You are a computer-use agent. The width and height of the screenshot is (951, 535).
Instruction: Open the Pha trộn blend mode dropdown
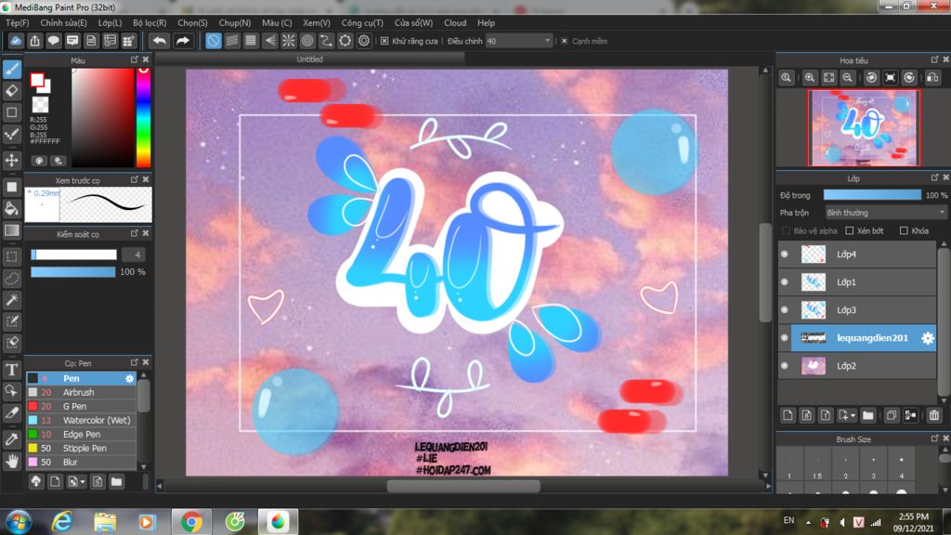[885, 213]
